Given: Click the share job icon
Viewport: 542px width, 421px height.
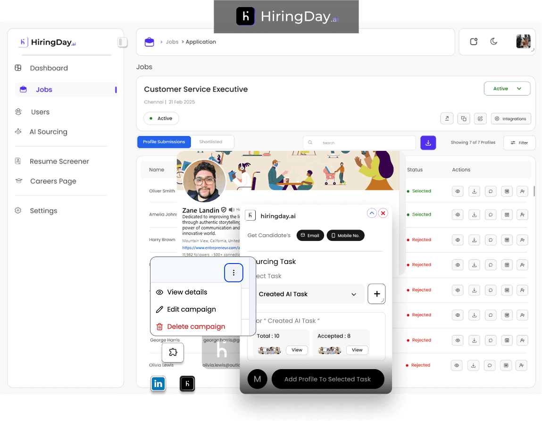Looking at the screenshot, I should pos(447,118).
